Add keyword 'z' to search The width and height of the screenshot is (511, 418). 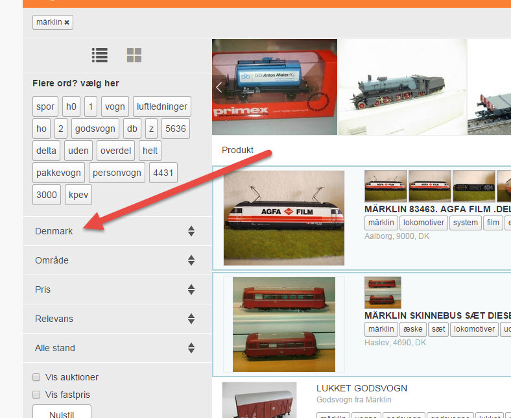point(151,129)
